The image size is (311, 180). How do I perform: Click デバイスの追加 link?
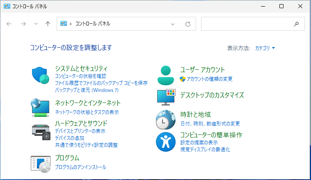(x=69, y=138)
